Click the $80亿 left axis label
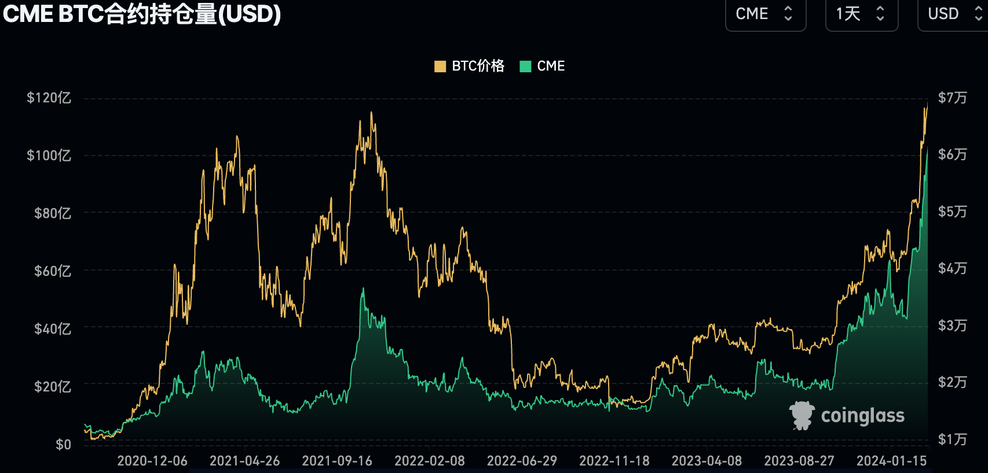988x473 pixels. pyautogui.click(x=53, y=213)
